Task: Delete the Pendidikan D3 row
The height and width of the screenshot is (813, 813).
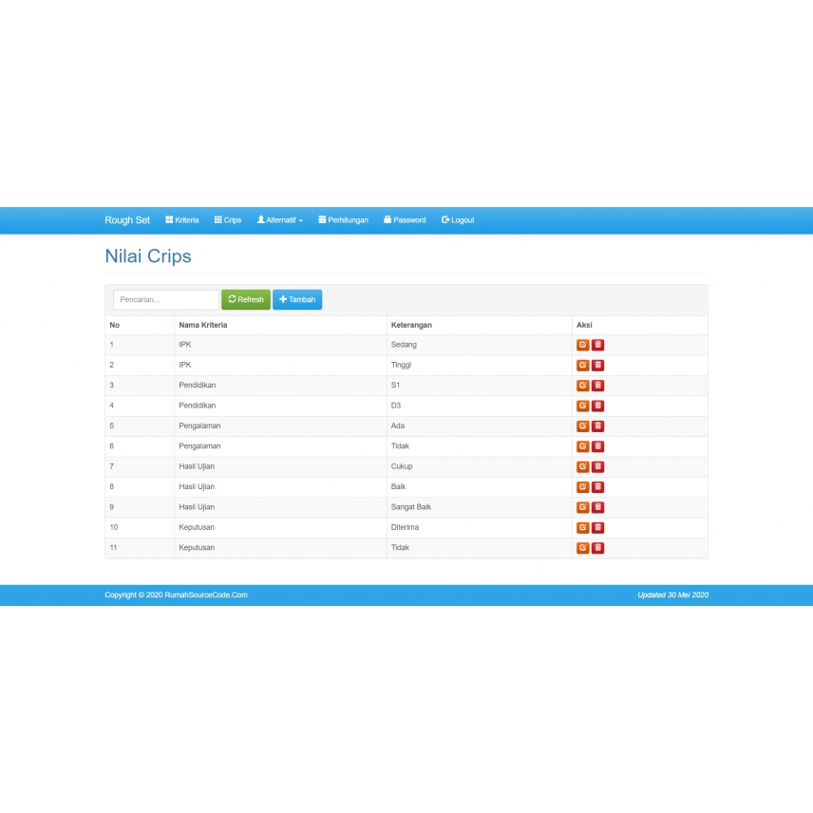Action: 597,406
